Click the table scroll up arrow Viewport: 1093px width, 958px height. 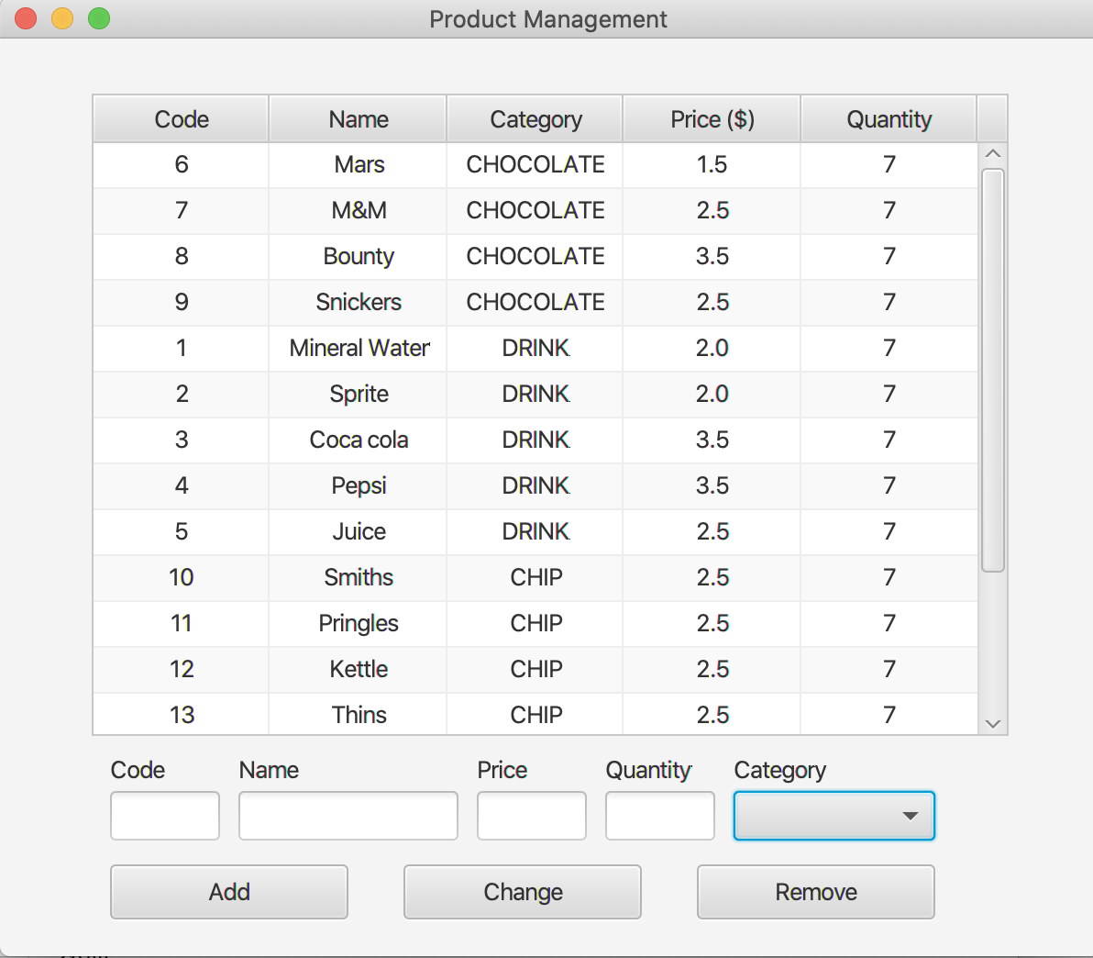tap(993, 153)
